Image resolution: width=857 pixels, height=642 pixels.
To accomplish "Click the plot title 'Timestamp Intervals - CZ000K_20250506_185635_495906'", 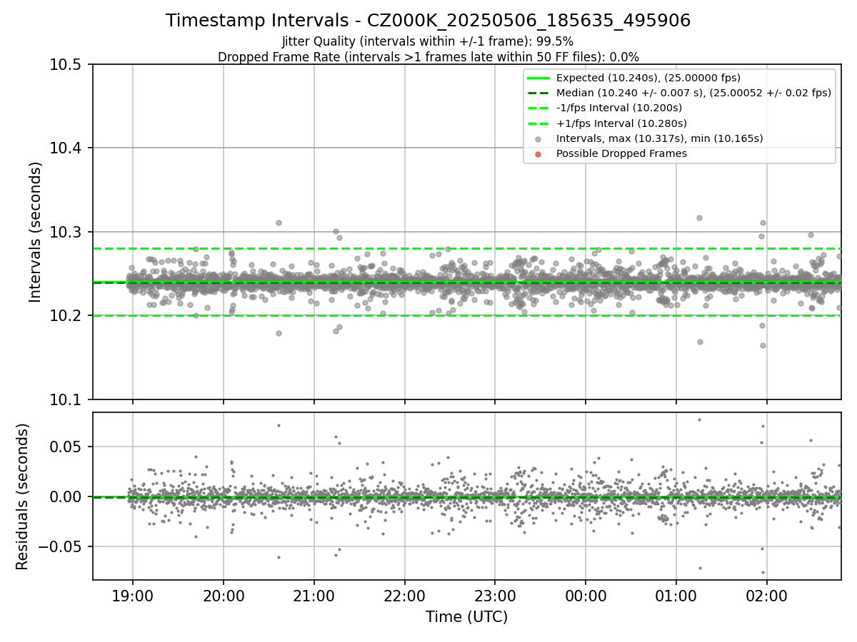I will pyautogui.click(x=428, y=21).
